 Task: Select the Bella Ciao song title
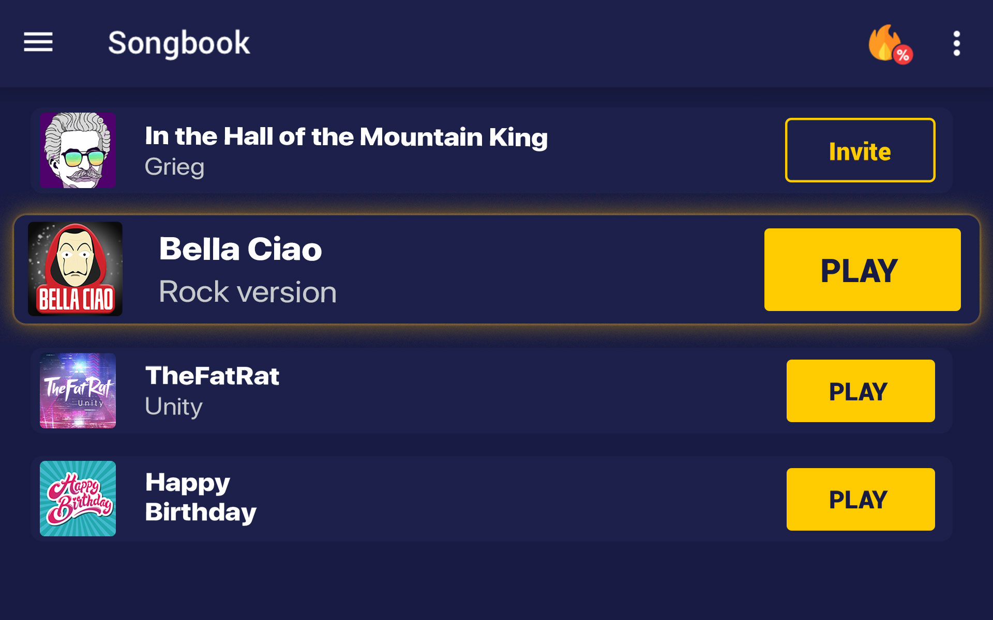[x=240, y=250]
